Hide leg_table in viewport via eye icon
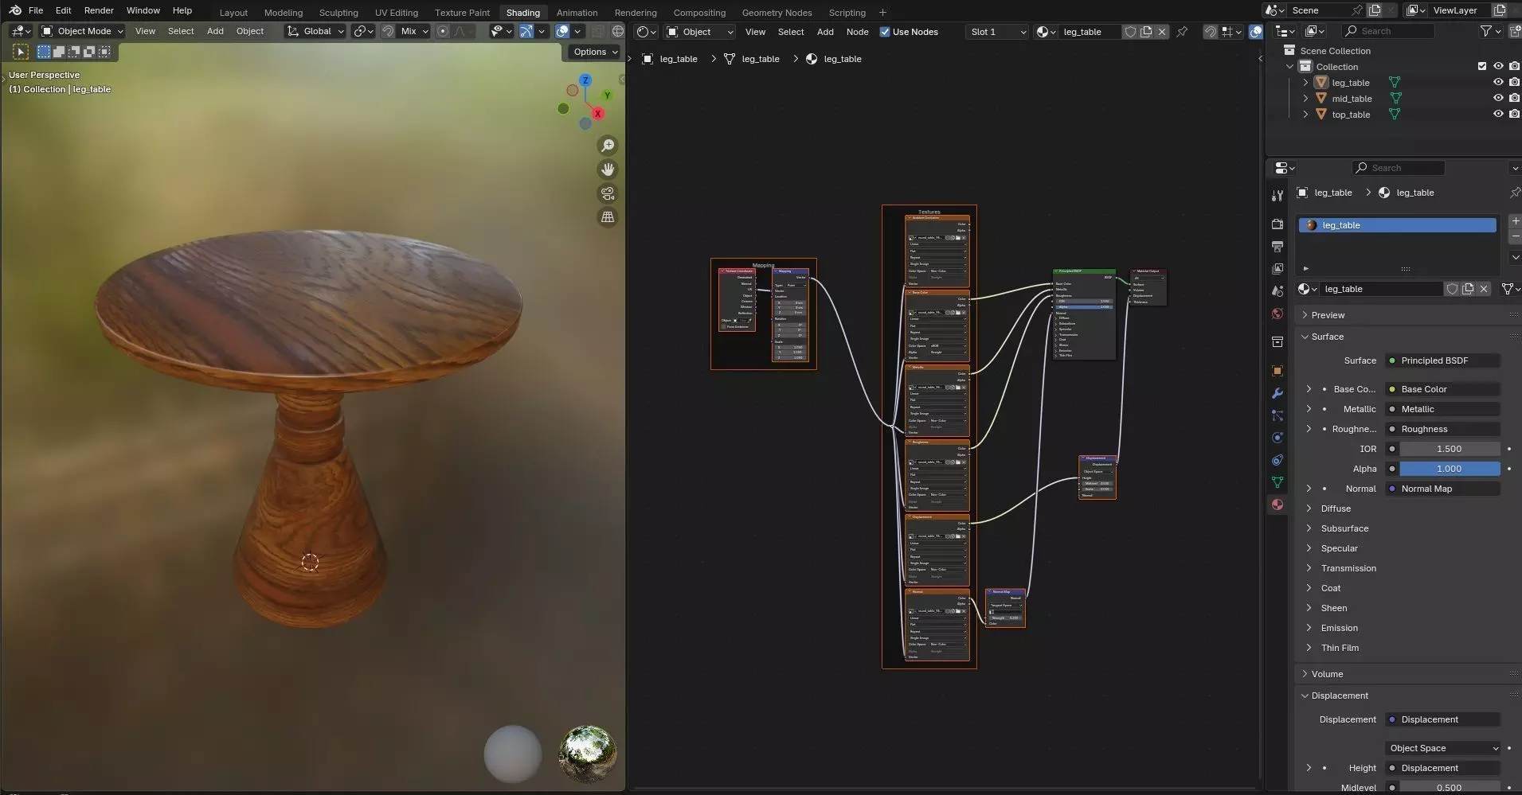The width and height of the screenshot is (1522, 795). point(1497,83)
